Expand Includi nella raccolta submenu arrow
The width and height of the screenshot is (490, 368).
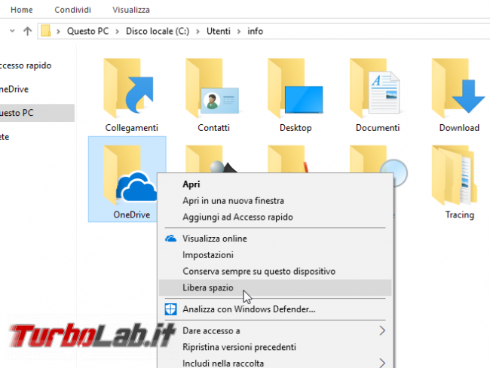click(x=382, y=363)
